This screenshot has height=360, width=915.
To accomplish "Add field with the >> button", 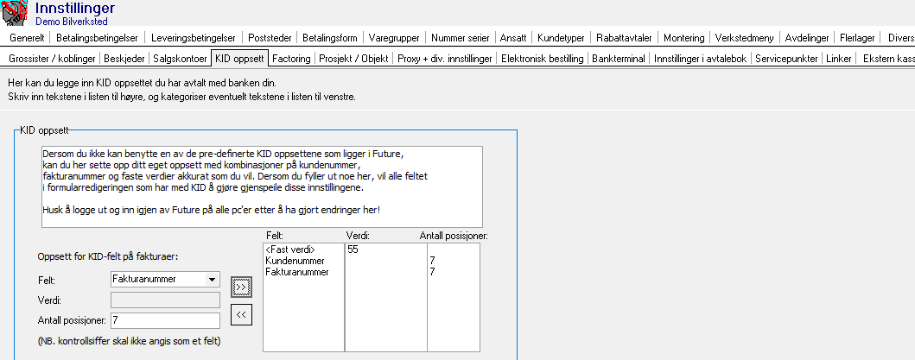I will pos(242,287).
